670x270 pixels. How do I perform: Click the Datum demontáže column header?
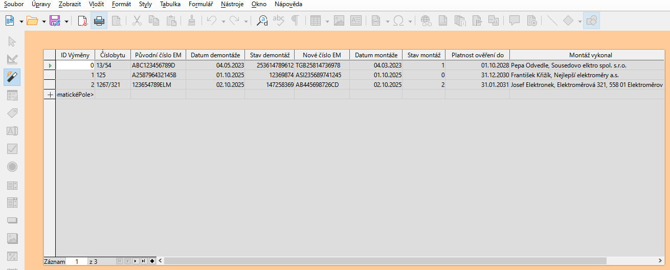coord(215,55)
